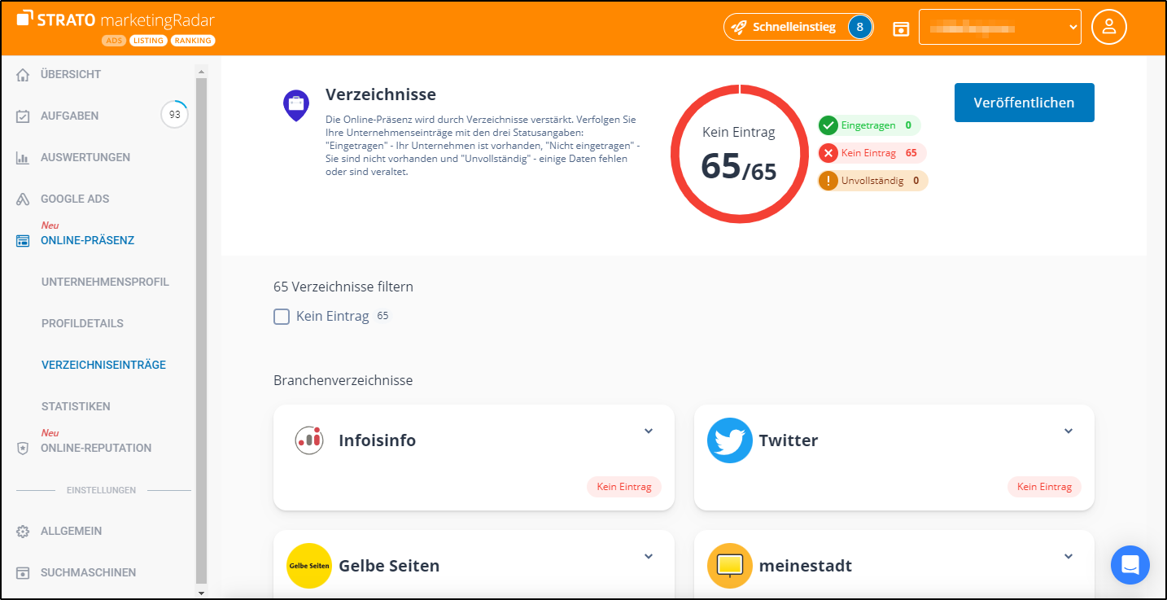
Task: Enable the Kein Eintrag filter checkbox
Action: [281, 316]
